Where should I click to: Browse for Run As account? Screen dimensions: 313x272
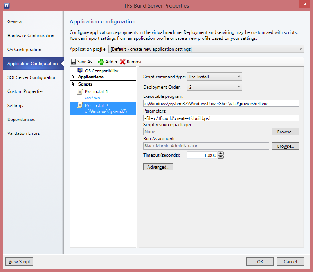pyautogui.click(x=286, y=146)
